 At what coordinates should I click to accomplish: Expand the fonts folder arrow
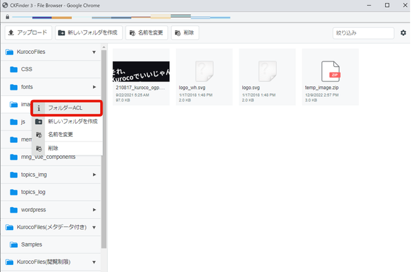click(x=95, y=87)
